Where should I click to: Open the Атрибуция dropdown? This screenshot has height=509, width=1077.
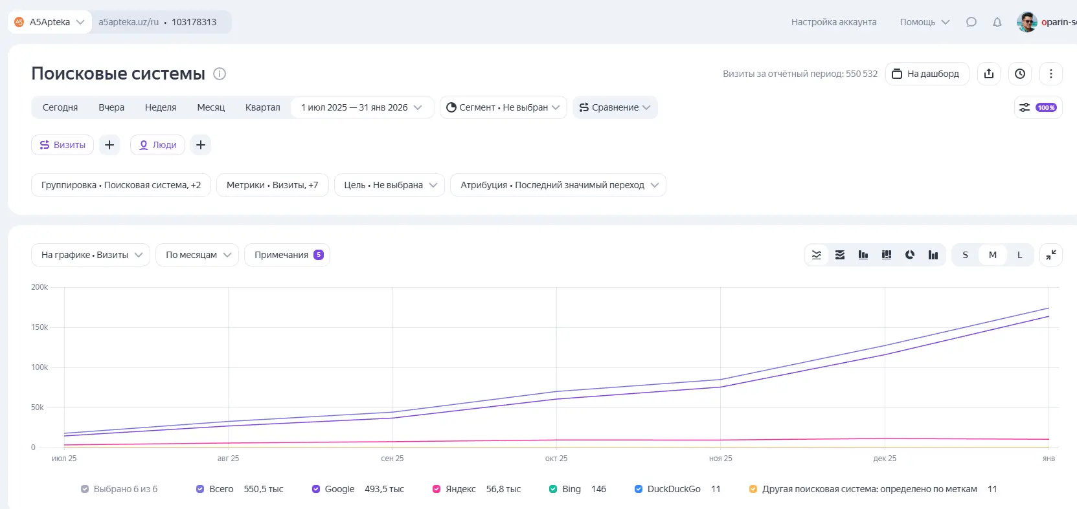click(x=558, y=185)
